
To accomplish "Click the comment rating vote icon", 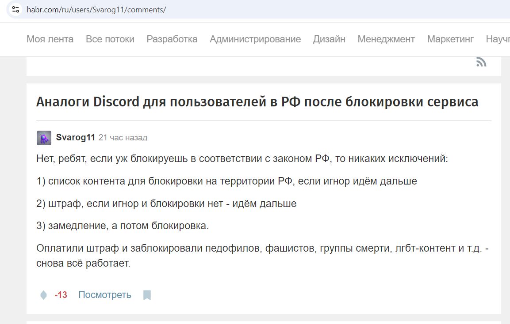I will 43,295.
